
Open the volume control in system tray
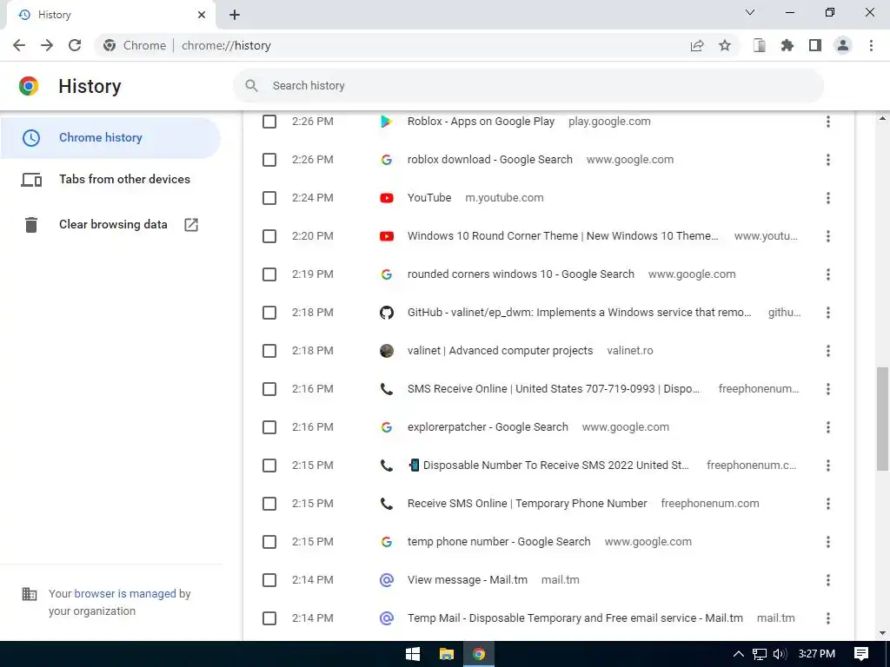780,654
